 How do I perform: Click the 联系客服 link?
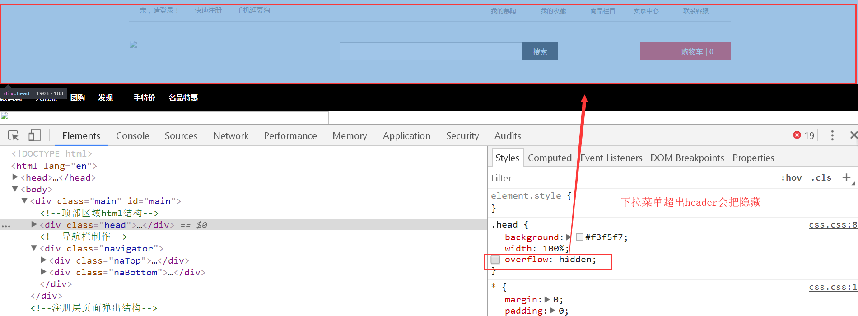coord(696,11)
